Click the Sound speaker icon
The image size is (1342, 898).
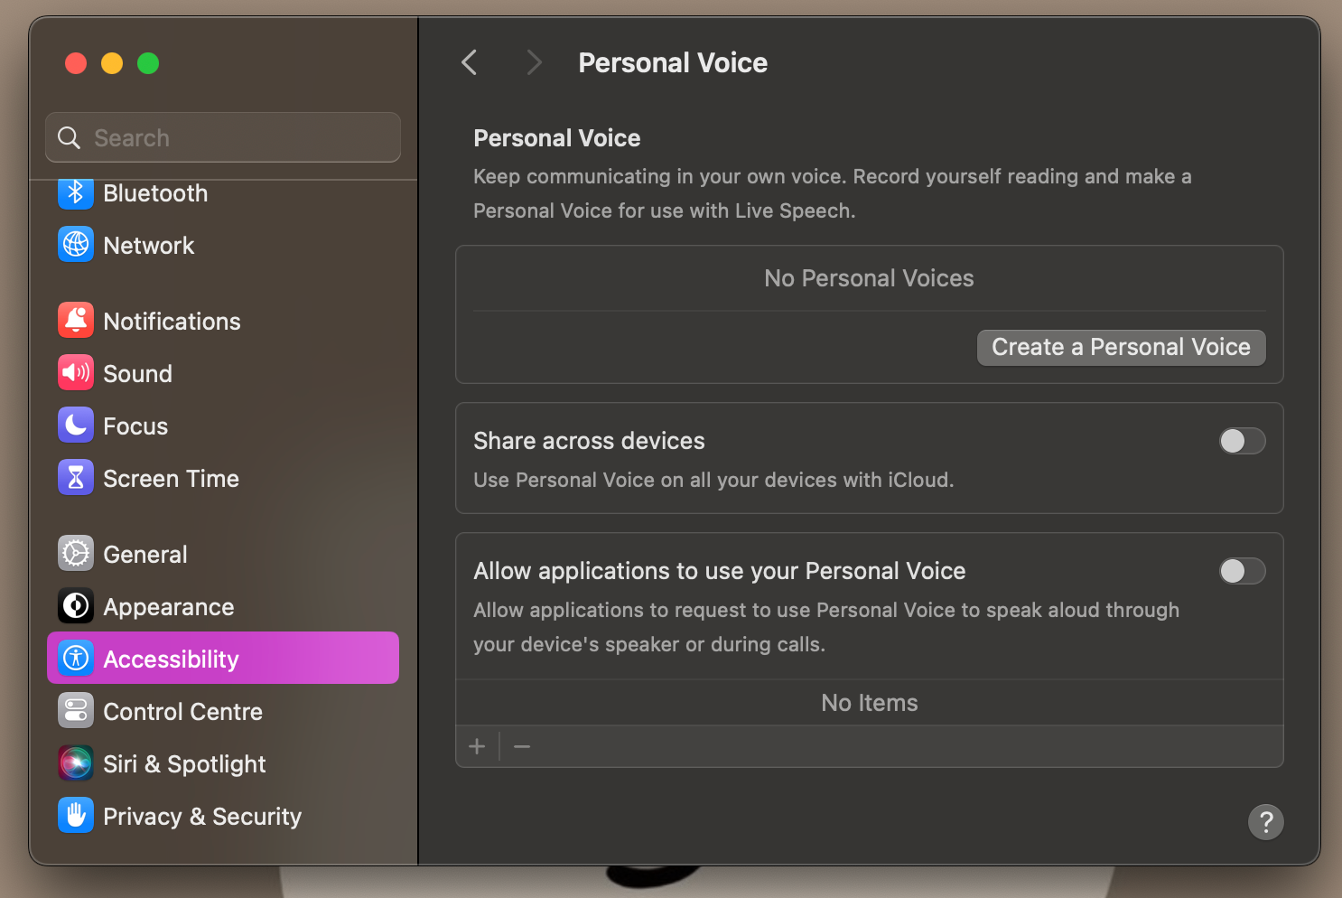coord(76,372)
